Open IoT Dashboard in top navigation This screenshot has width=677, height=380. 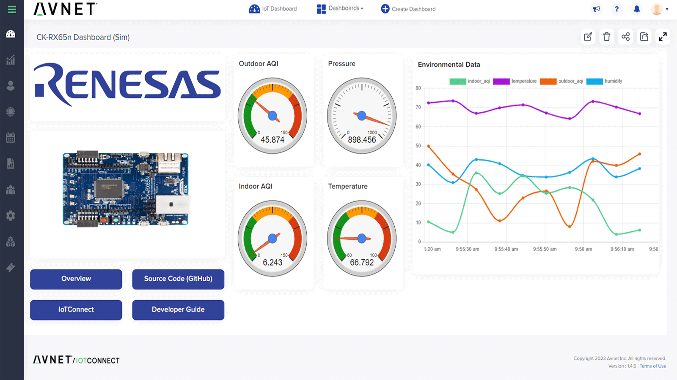(x=273, y=9)
